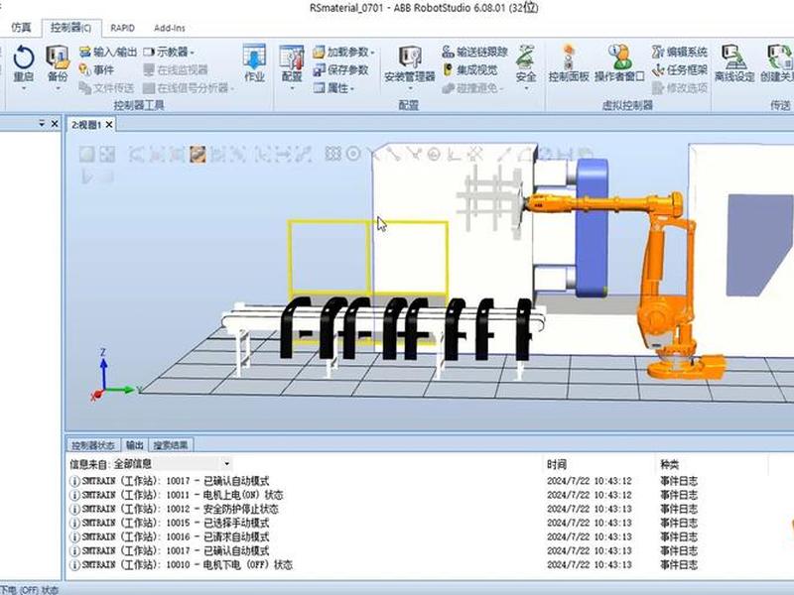Click the highlighted orange icon in view toolbar

pyautogui.click(x=198, y=154)
